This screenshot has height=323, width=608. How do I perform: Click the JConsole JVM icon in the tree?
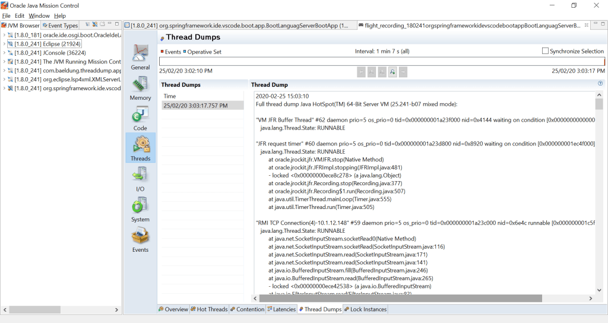(x=11, y=53)
